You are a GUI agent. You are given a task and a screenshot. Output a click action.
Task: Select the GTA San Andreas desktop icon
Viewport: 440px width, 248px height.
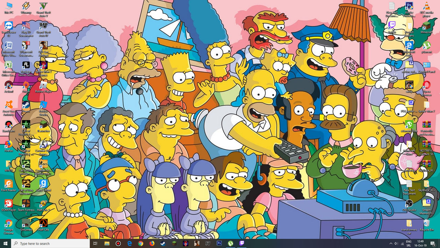click(43, 49)
